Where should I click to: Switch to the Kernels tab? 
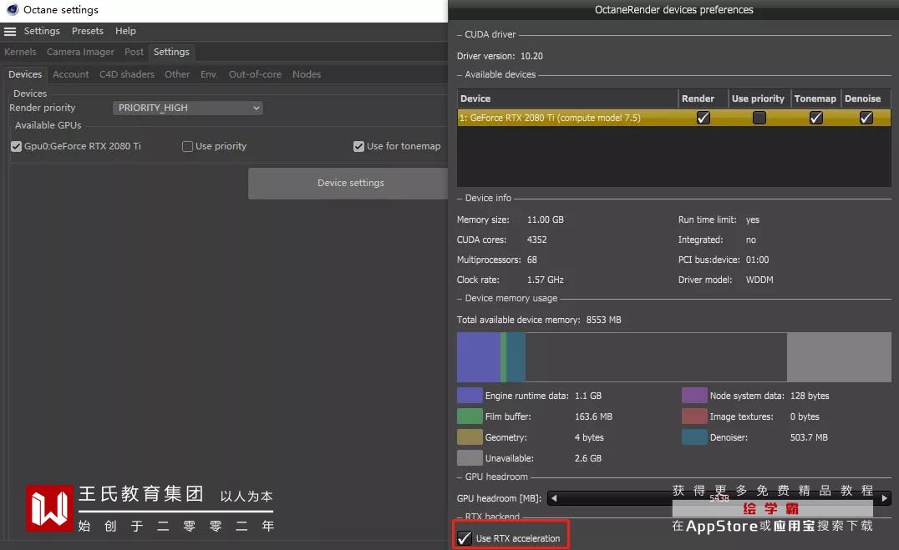click(20, 52)
